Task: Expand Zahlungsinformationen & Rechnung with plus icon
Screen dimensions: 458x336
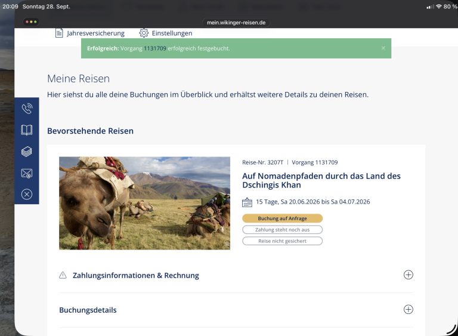Action: [x=408, y=275]
